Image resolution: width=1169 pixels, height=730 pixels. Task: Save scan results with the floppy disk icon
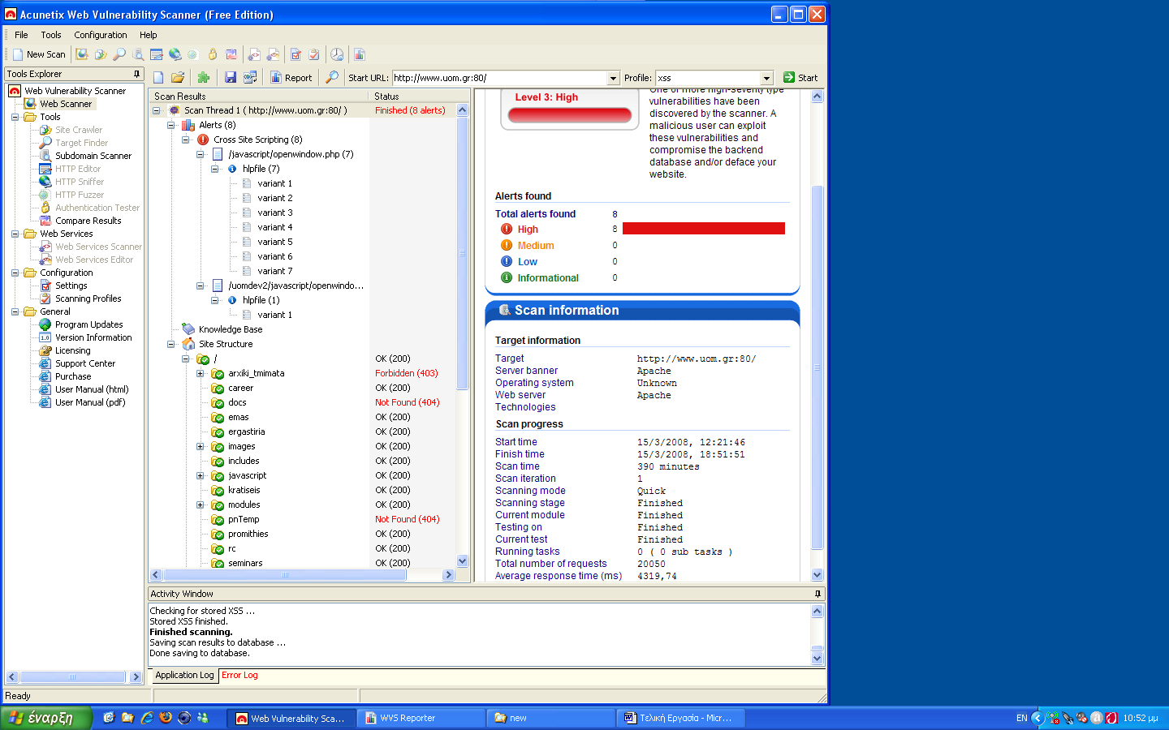pyautogui.click(x=231, y=78)
